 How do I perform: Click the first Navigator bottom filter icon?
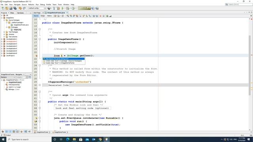(3, 131)
